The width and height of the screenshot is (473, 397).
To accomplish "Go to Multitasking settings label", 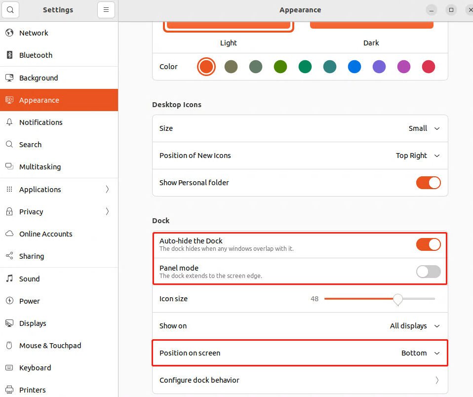I will pos(40,167).
